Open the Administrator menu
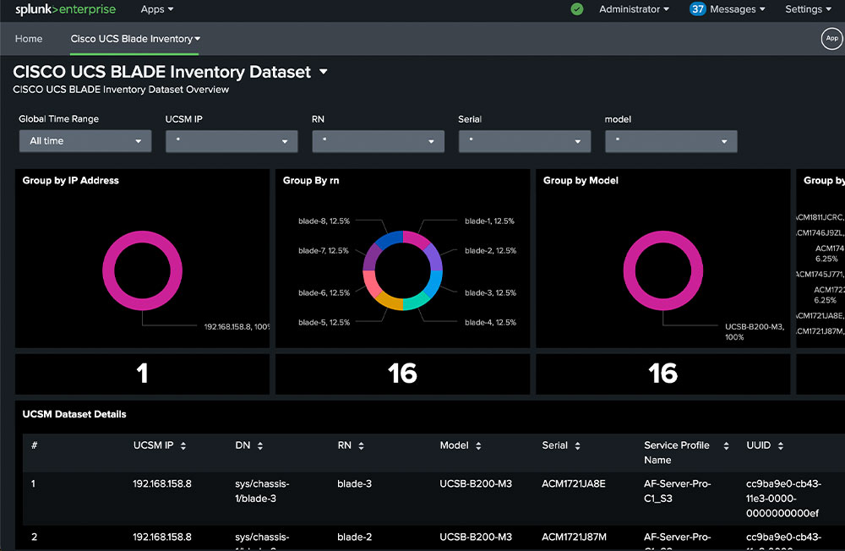The image size is (845, 551). point(634,9)
